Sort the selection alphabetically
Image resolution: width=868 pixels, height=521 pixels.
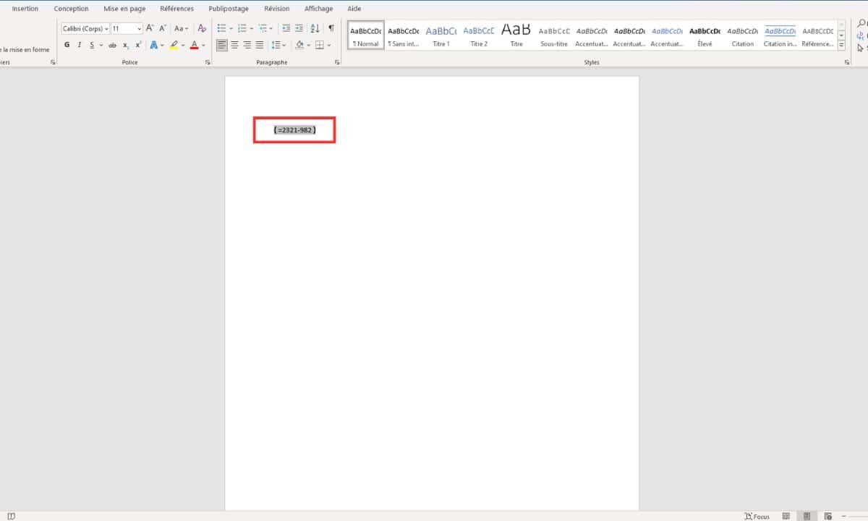click(315, 28)
